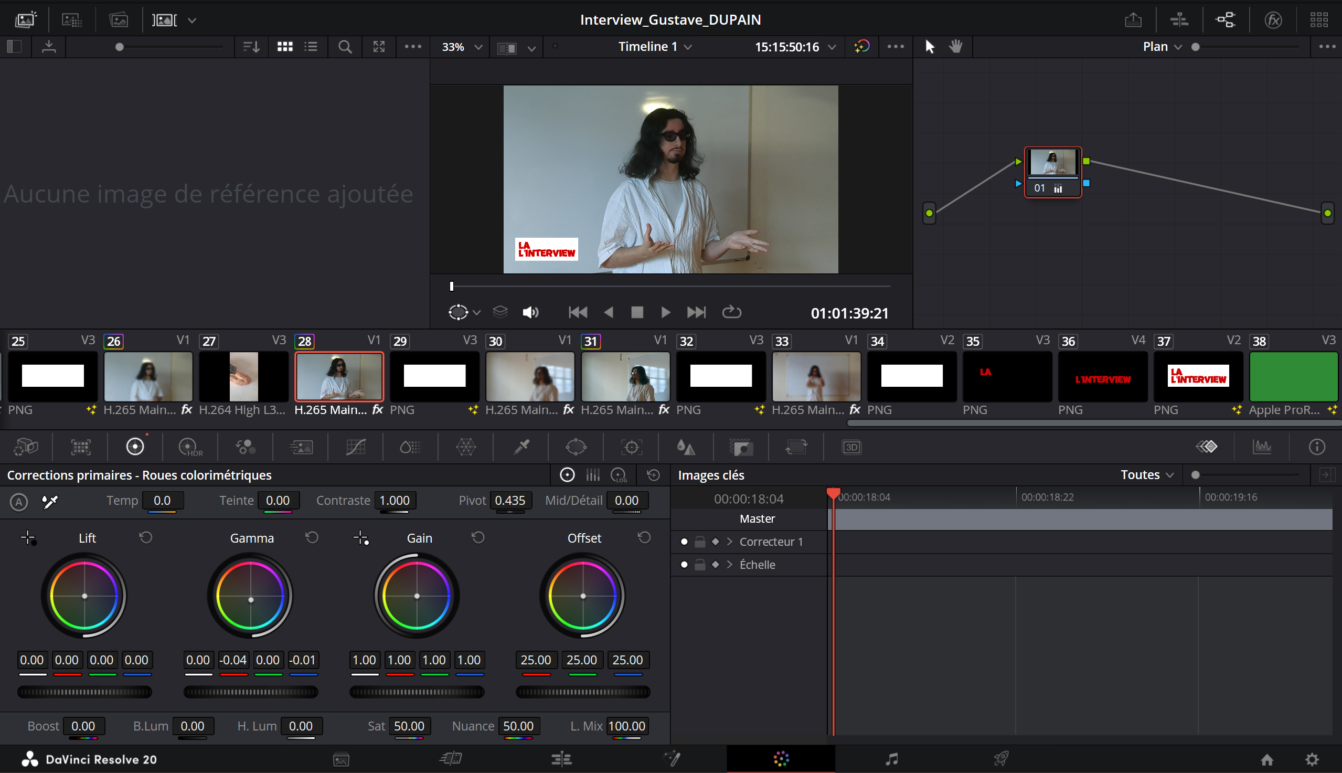Click the Gain master jog wheel slider
Viewport: 1342px width, 773px height.
pos(417,692)
